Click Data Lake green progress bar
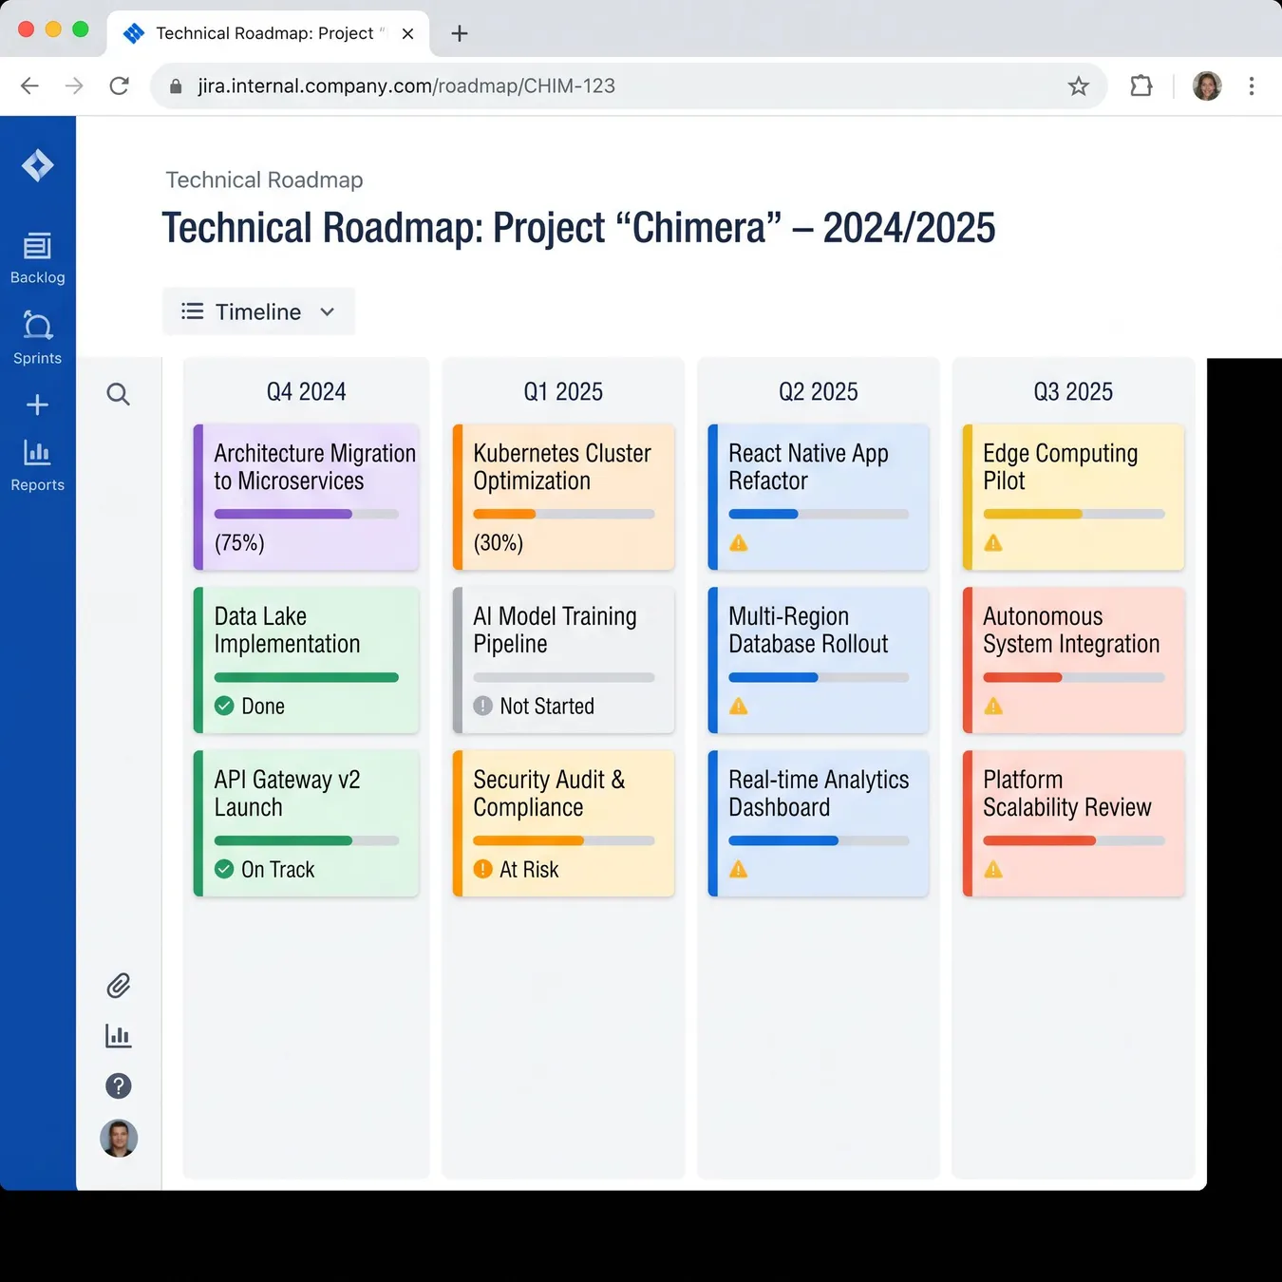The width and height of the screenshot is (1282, 1282). pos(307,677)
